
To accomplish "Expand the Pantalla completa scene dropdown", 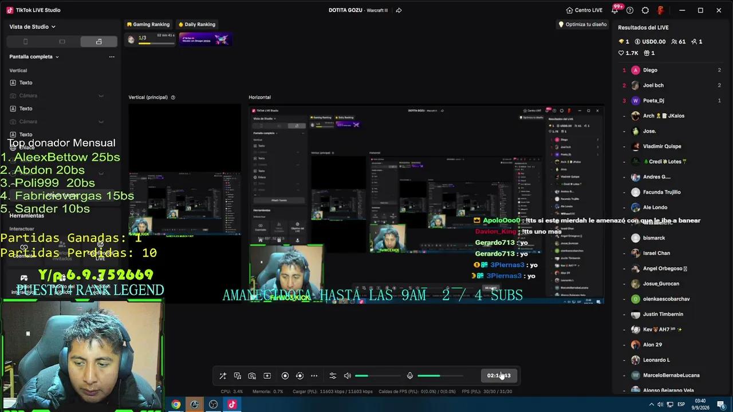I will [34, 57].
